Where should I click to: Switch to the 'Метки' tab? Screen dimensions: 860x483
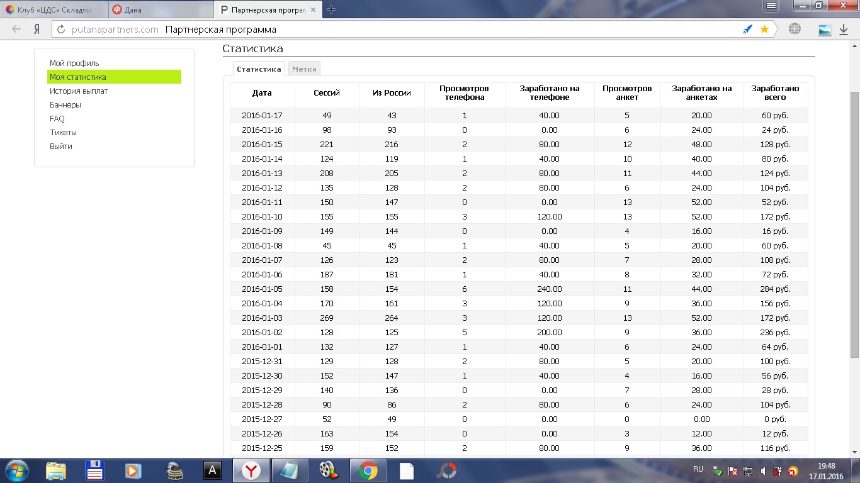coord(304,69)
